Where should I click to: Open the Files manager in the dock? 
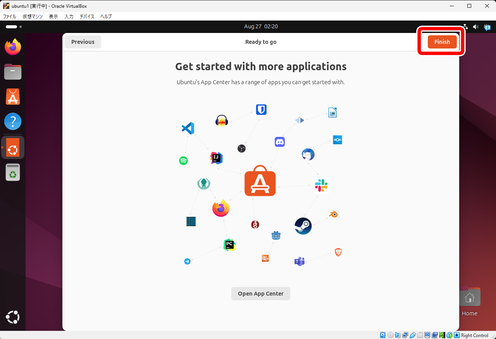click(x=13, y=72)
